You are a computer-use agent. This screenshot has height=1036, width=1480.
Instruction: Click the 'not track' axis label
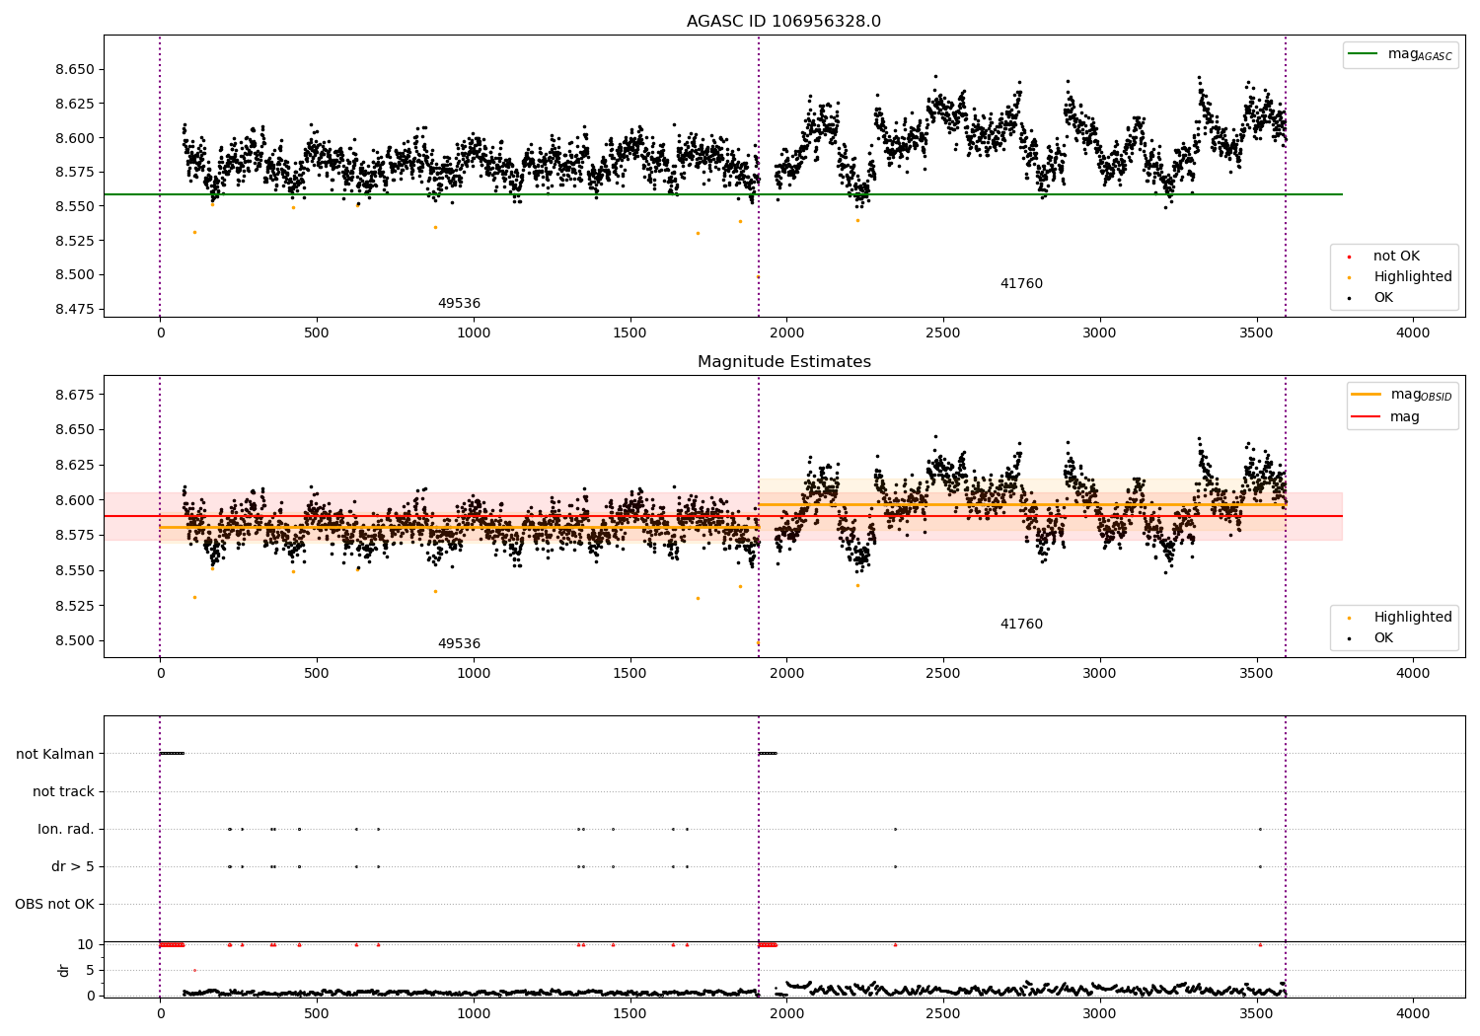[63, 792]
